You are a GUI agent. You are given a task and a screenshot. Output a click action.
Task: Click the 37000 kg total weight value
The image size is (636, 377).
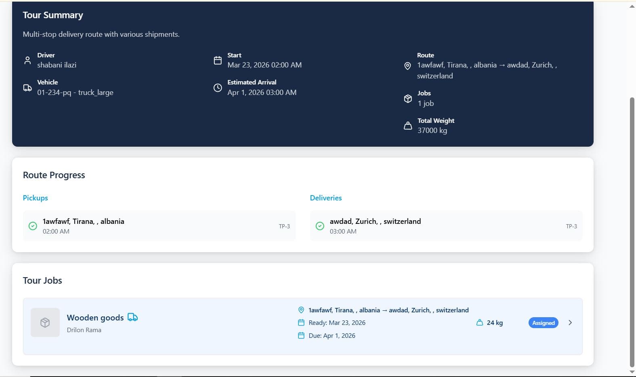click(432, 131)
